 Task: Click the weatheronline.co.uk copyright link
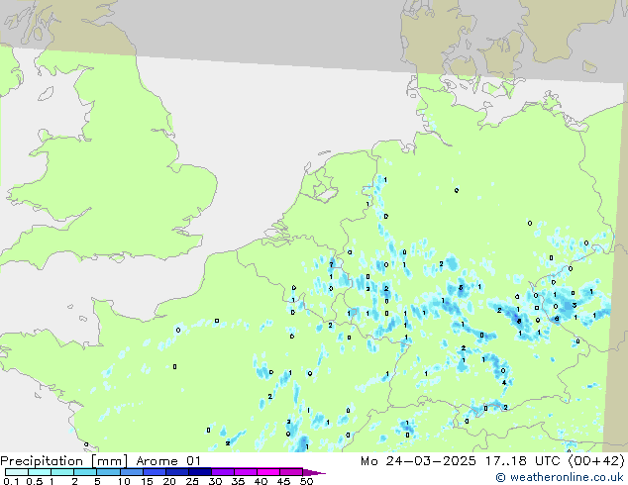(560, 477)
